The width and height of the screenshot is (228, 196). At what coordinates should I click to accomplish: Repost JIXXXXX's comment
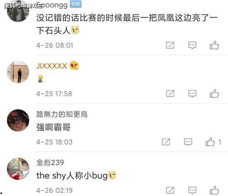coord(170,94)
